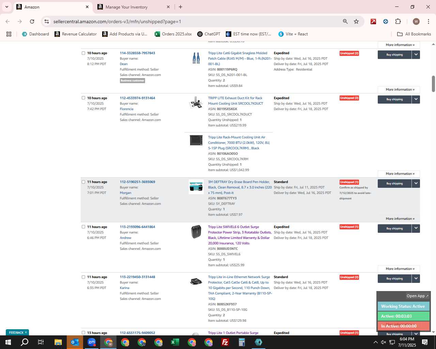Check the box for order 112-6551175-9409052
Screen dimensions: 436x349
[83, 333]
